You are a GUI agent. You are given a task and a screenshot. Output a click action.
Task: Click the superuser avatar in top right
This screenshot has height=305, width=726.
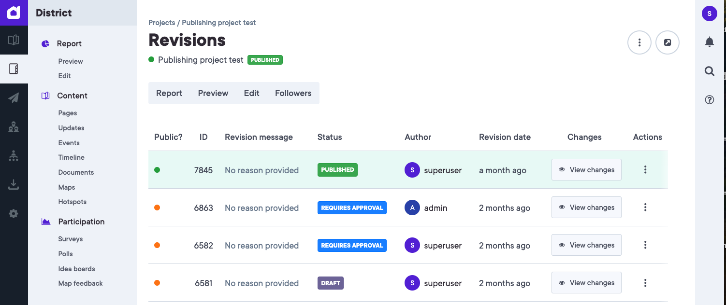709,14
